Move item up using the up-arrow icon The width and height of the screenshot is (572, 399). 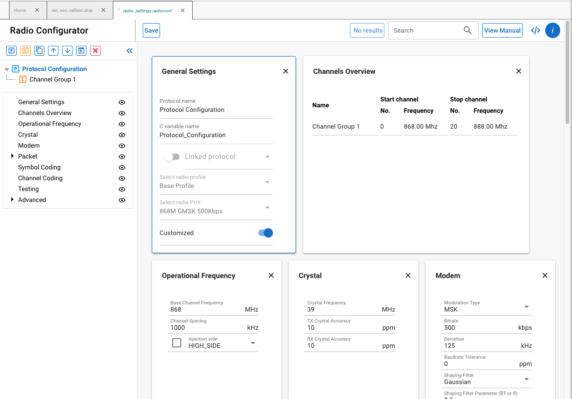(53, 51)
